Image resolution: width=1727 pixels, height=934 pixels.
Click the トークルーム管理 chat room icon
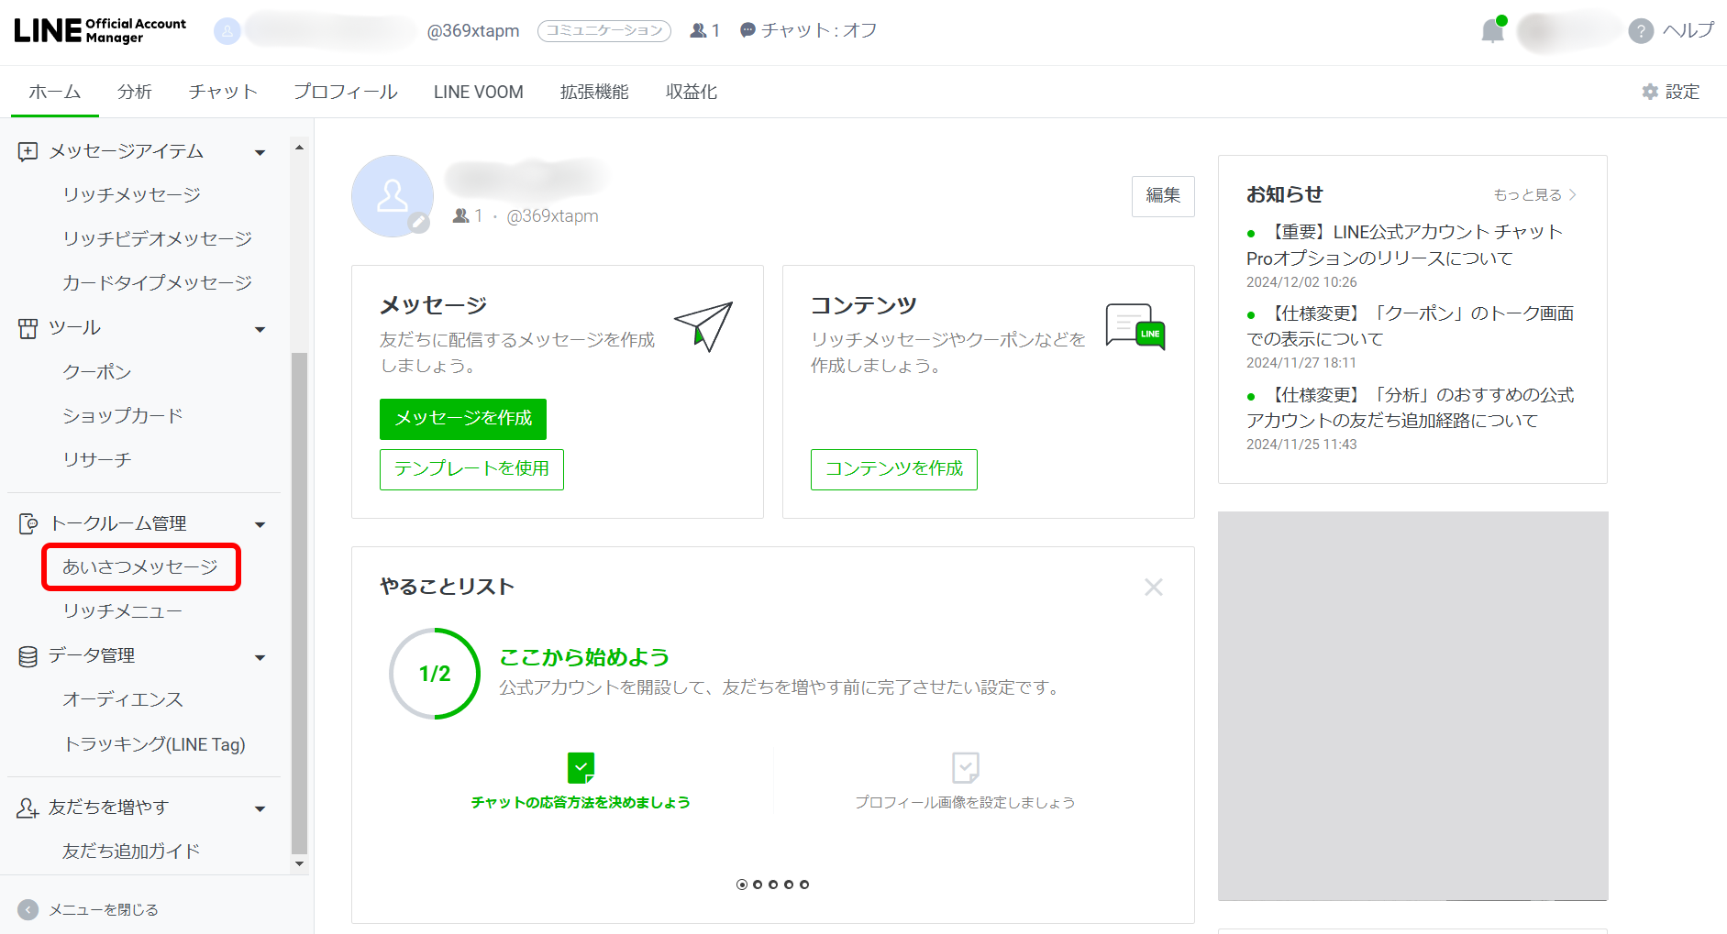click(x=28, y=522)
